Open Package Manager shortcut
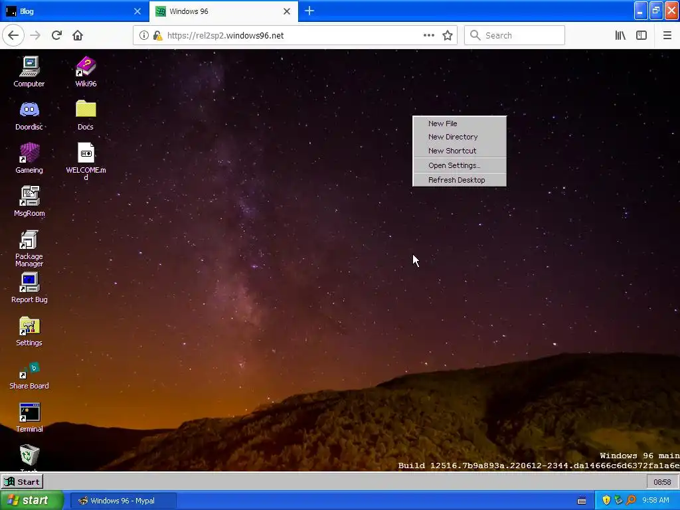This screenshot has height=510, width=680. (29, 248)
